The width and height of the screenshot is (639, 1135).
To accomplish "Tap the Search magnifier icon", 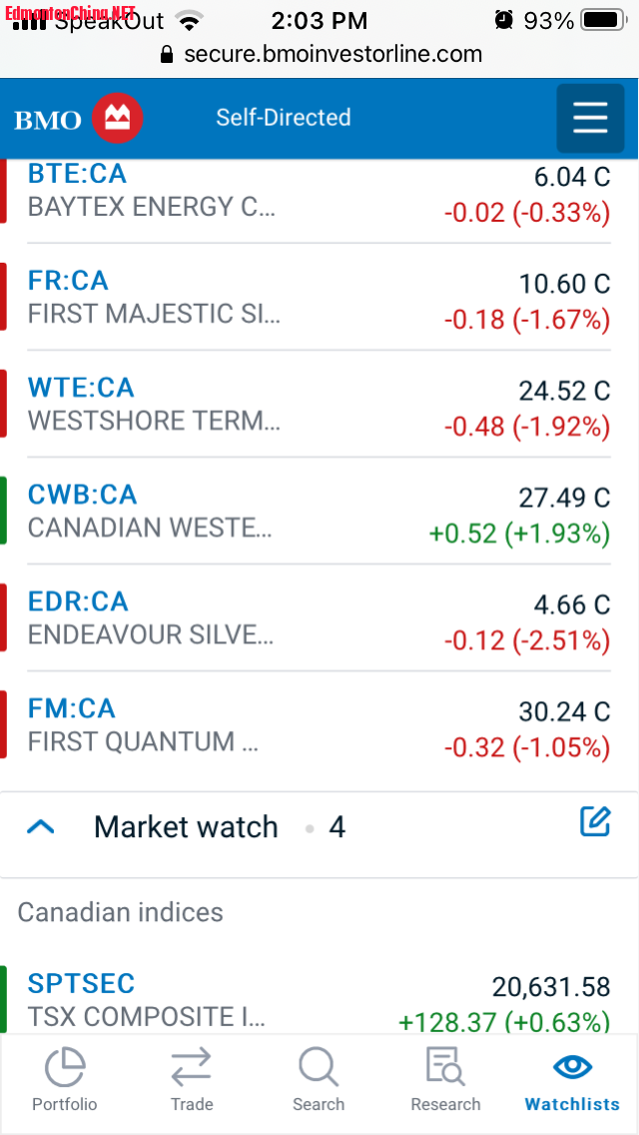I will coord(319,1066).
